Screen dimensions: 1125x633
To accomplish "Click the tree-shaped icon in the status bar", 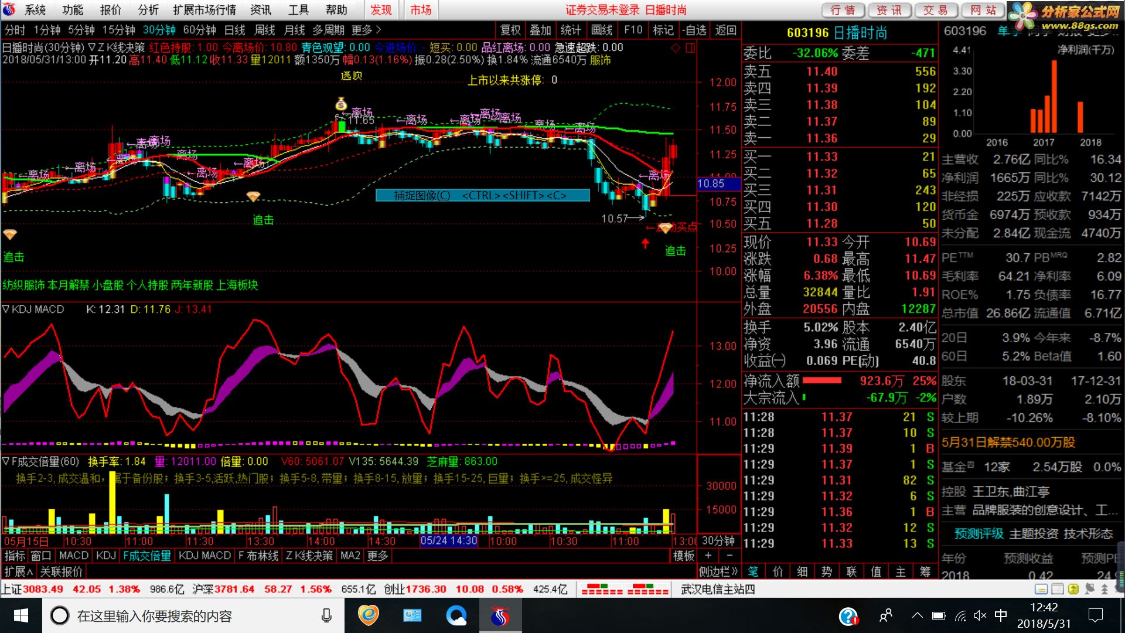I will point(1104,589).
